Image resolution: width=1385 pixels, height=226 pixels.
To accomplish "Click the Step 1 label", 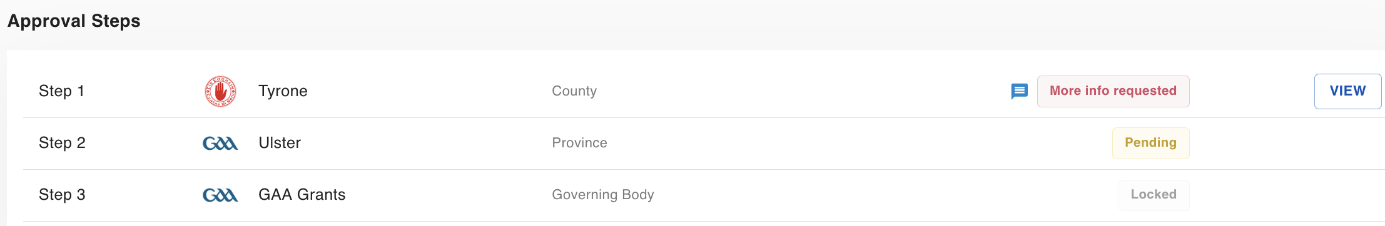I will coord(61,91).
